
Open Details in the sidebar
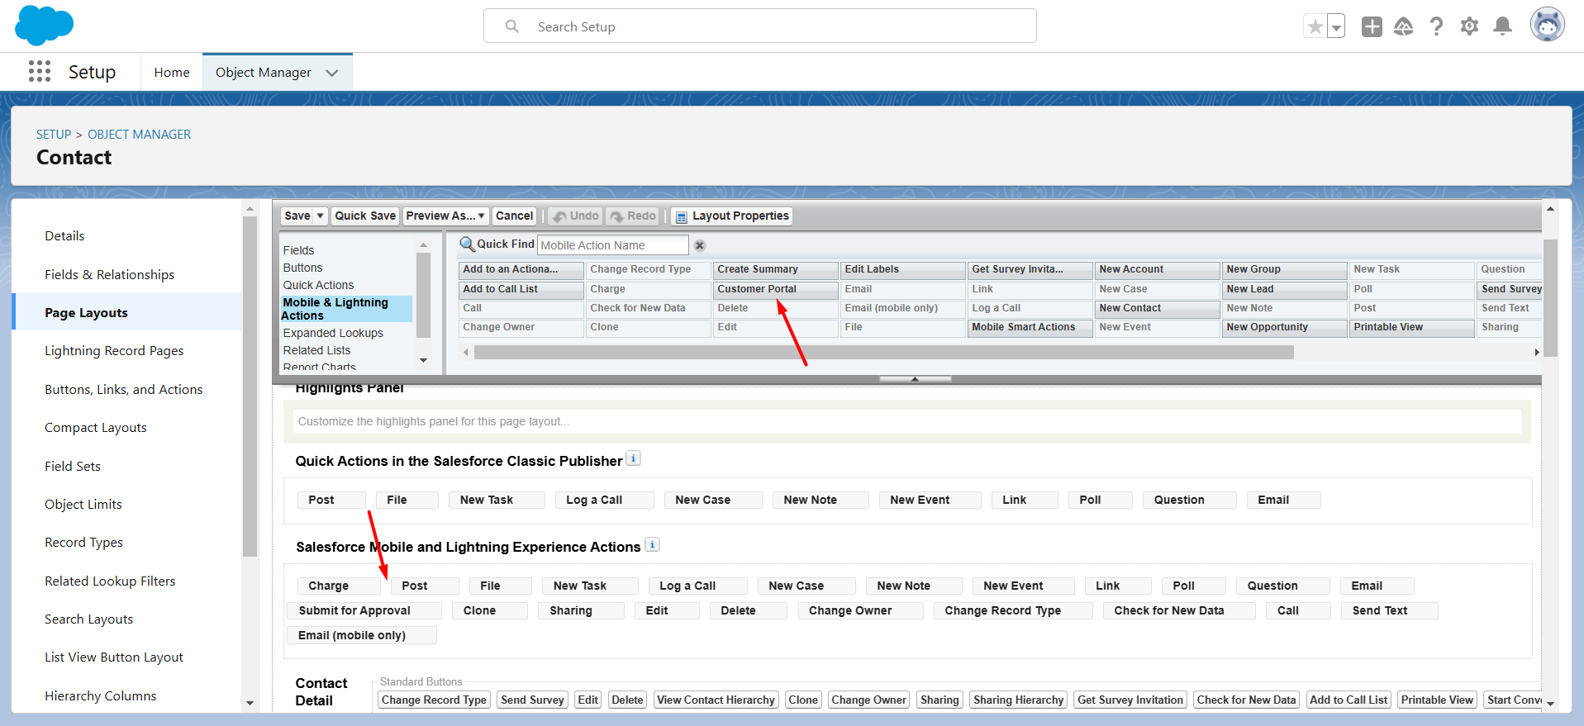64,236
